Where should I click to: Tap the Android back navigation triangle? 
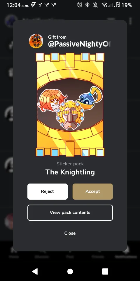point(35,272)
